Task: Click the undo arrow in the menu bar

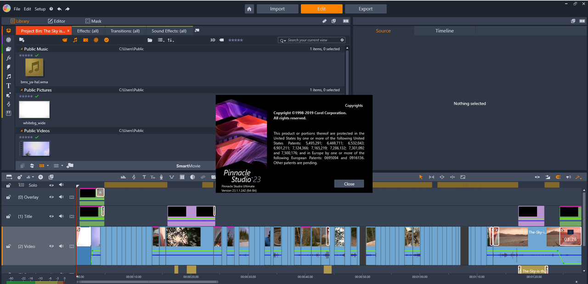Action: pyautogui.click(x=59, y=9)
